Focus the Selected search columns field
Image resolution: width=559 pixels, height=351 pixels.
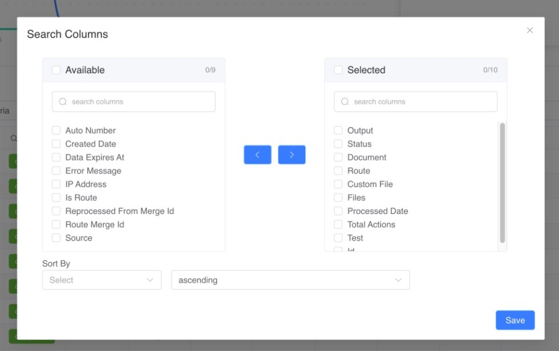(x=416, y=102)
